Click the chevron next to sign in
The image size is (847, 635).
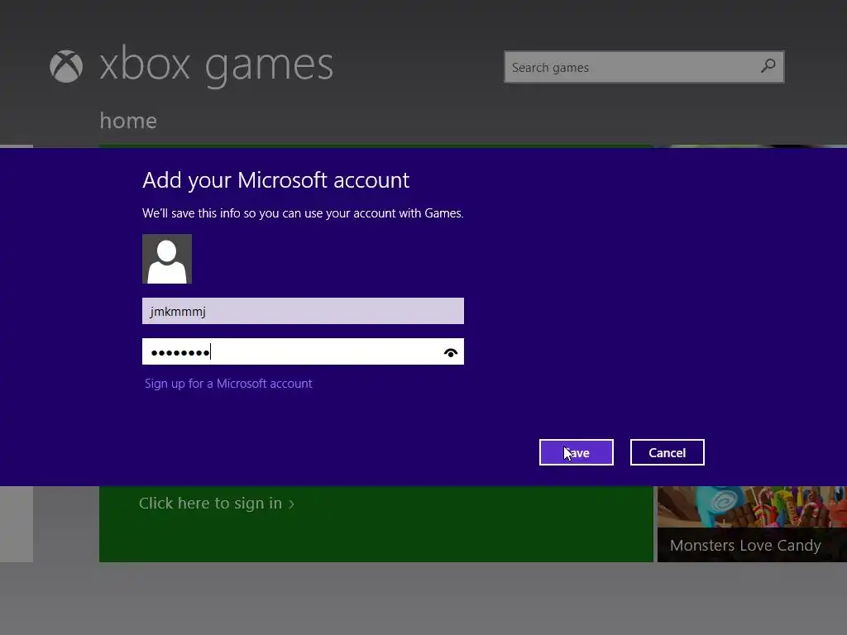tap(292, 504)
